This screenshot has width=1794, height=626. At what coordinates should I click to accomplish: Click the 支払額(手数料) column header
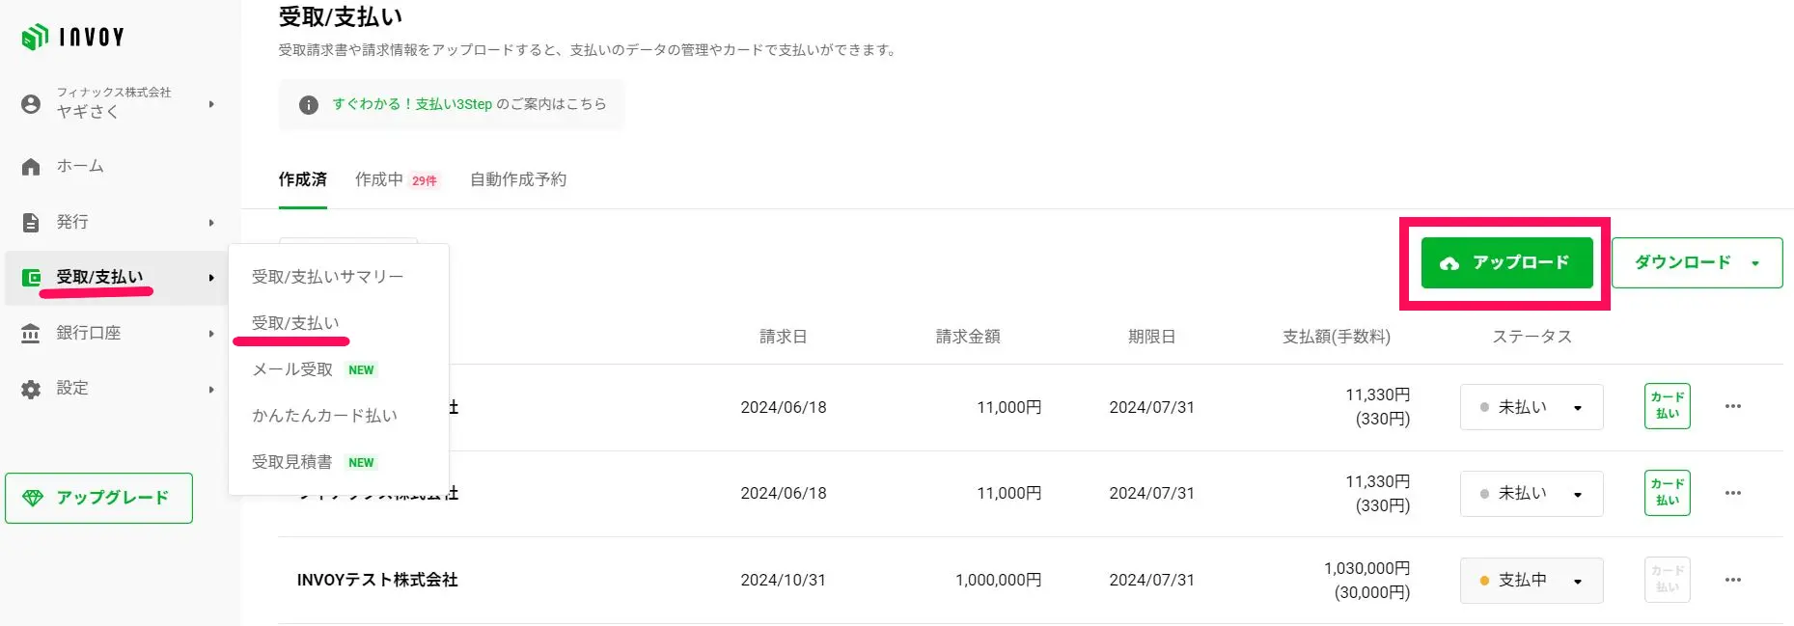click(x=1337, y=337)
